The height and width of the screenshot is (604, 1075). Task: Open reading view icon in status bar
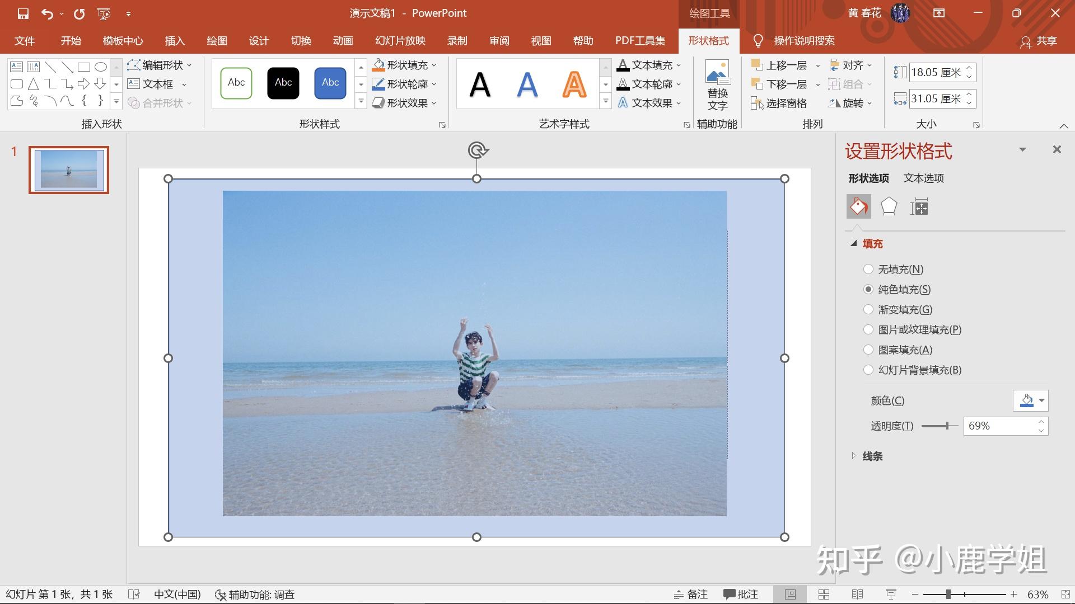pyautogui.click(x=857, y=594)
